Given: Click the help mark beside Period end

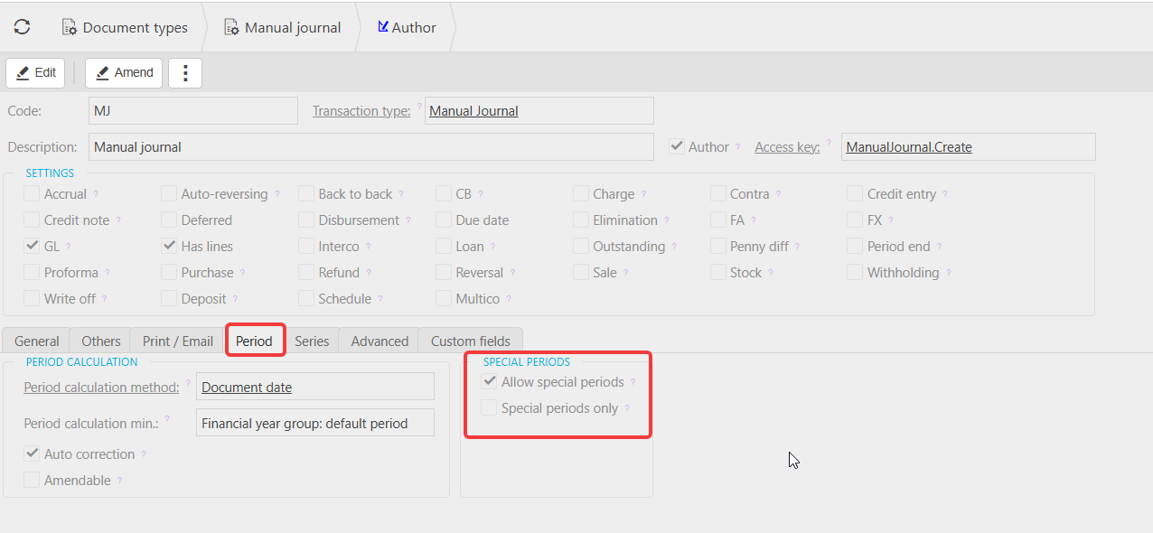Looking at the screenshot, I should tap(939, 246).
